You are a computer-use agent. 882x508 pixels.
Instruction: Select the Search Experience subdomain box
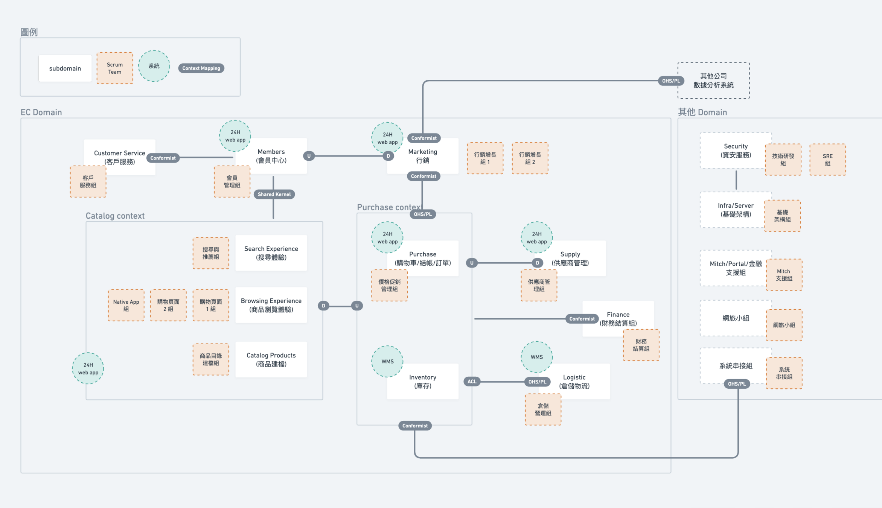(x=271, y=253)
